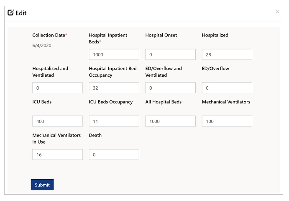Click the Submit button
The image size is (289, 201).
click(x=42, y=185)
